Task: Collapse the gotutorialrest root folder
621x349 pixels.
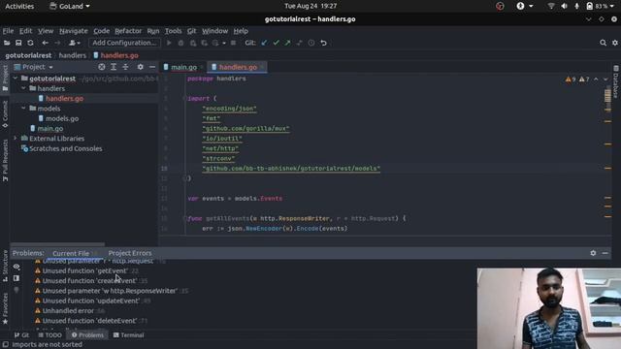Action: [x=16, y=79]
